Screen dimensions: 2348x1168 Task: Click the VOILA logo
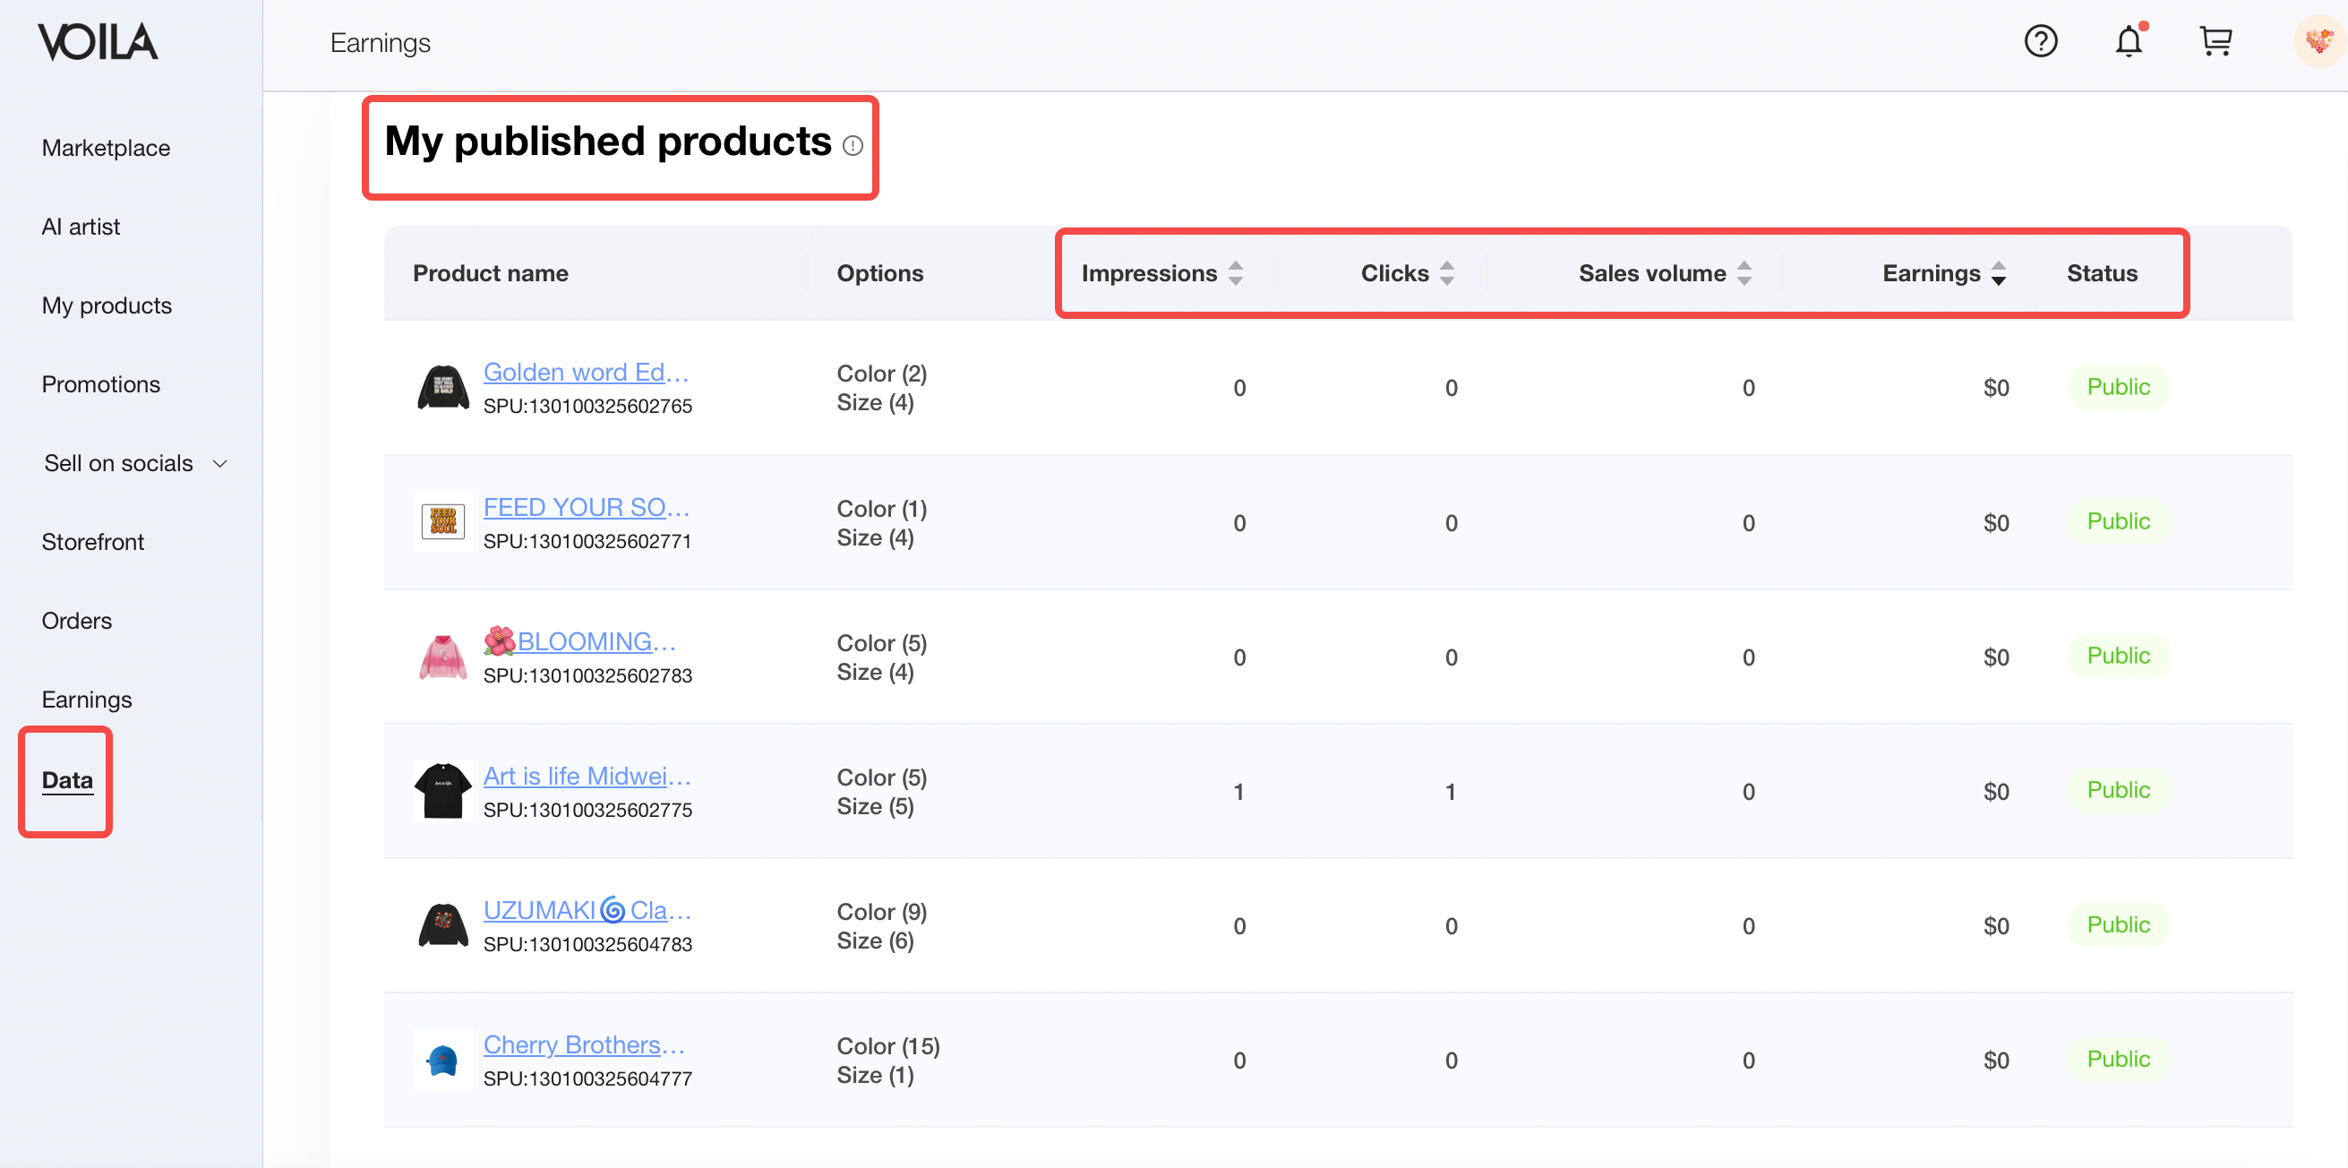coord(98,42)
